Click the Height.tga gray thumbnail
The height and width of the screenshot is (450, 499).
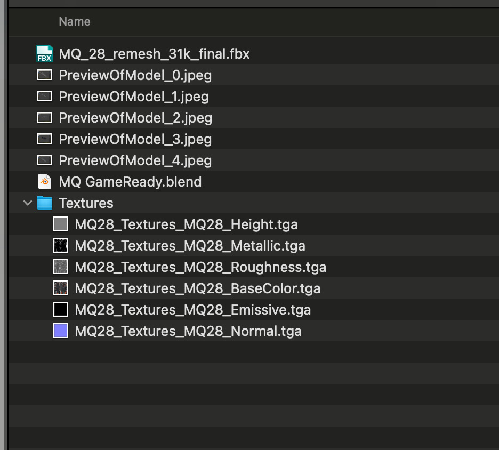tap(61, 224)
